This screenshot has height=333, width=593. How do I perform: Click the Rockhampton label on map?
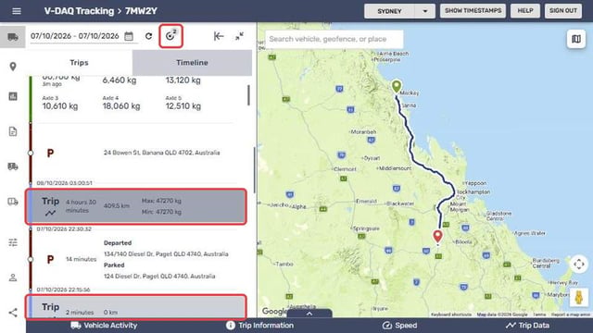pyautogui.click(x=473, y=191)
